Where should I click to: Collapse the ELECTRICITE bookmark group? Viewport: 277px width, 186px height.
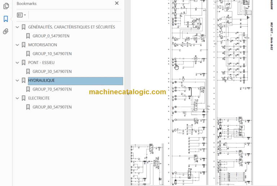(x=17, y=98)
